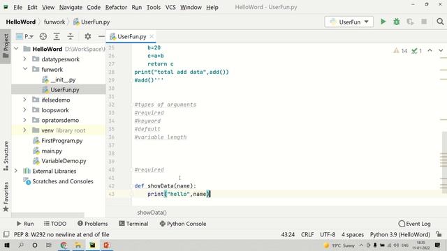
Task: Expand the opratorsdemo folder
Action: coord(25,120)
